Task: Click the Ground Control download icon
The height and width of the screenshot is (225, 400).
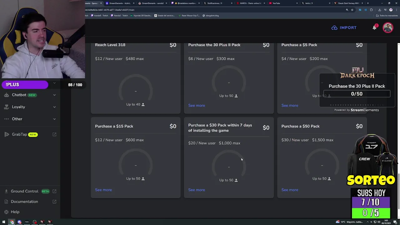Action: point(6,191)
